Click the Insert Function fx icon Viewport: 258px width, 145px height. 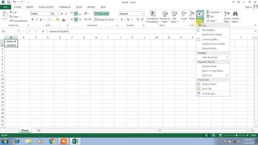click(43, 31)
